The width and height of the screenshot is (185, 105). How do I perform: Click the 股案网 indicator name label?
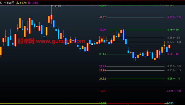click(x=10, y=3)
